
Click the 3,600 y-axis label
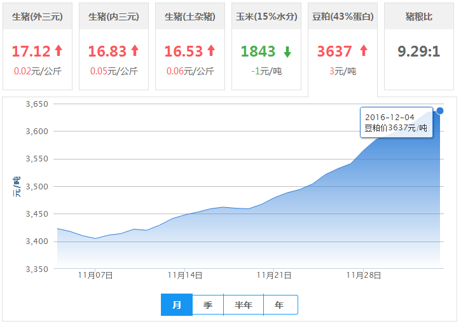(37, 132)
